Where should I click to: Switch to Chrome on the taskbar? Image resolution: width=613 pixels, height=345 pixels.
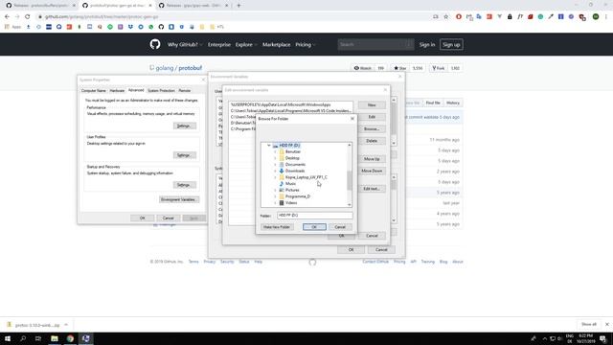70,338
